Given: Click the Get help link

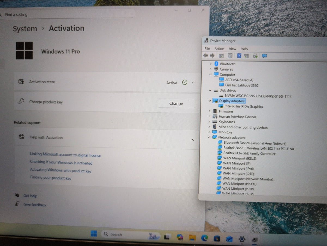Looking at the screenshot, I should pyautogui.click(x=30, y=196).
